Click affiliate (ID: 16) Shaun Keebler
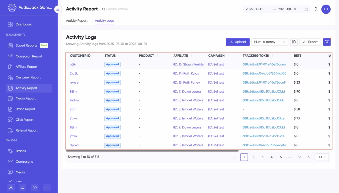The height and width of the screenshot is (193, 339). (x=189, y=64)
